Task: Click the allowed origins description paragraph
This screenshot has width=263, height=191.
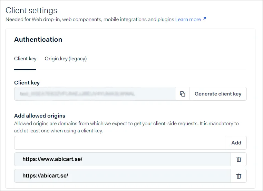Action: tap(126, 127)
